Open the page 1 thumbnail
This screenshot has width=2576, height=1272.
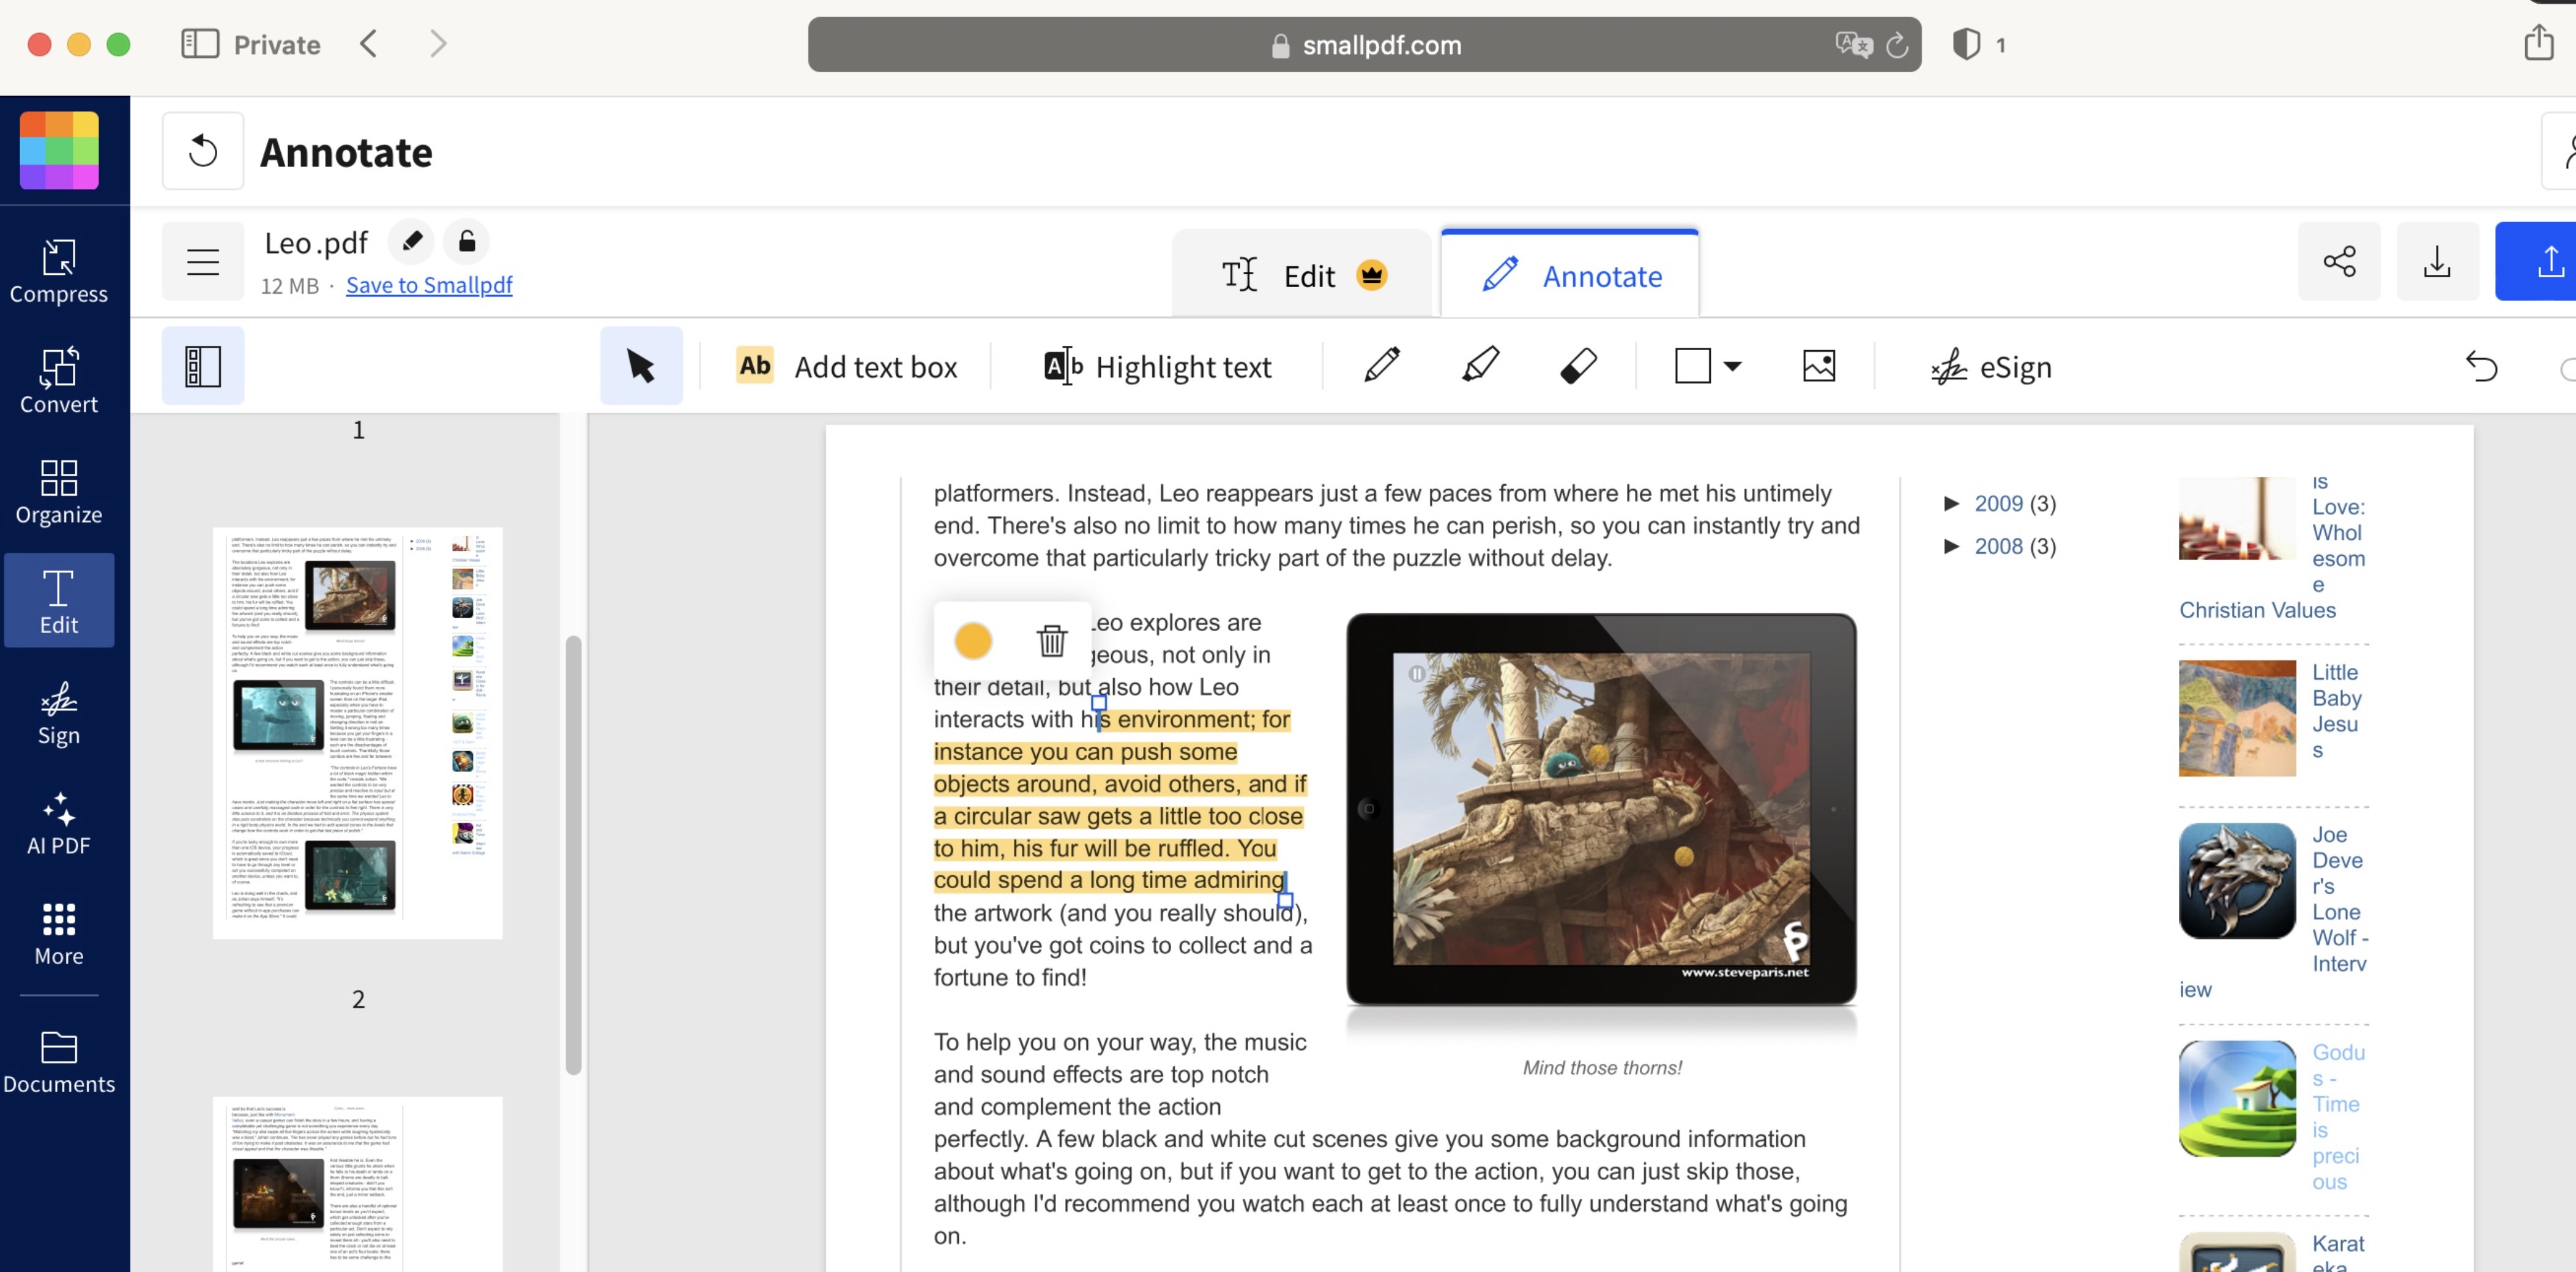tap(358, 733)
